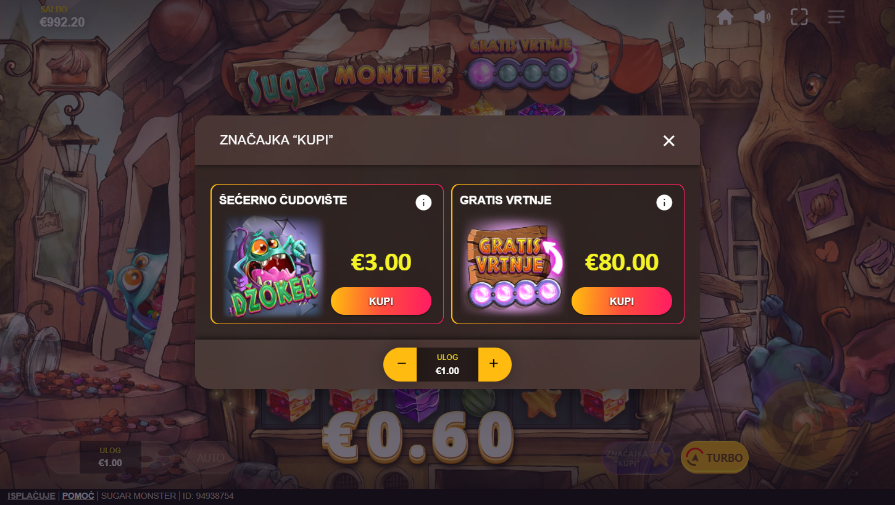Click the home icon

pyautogui.click(x=725, y=17)
